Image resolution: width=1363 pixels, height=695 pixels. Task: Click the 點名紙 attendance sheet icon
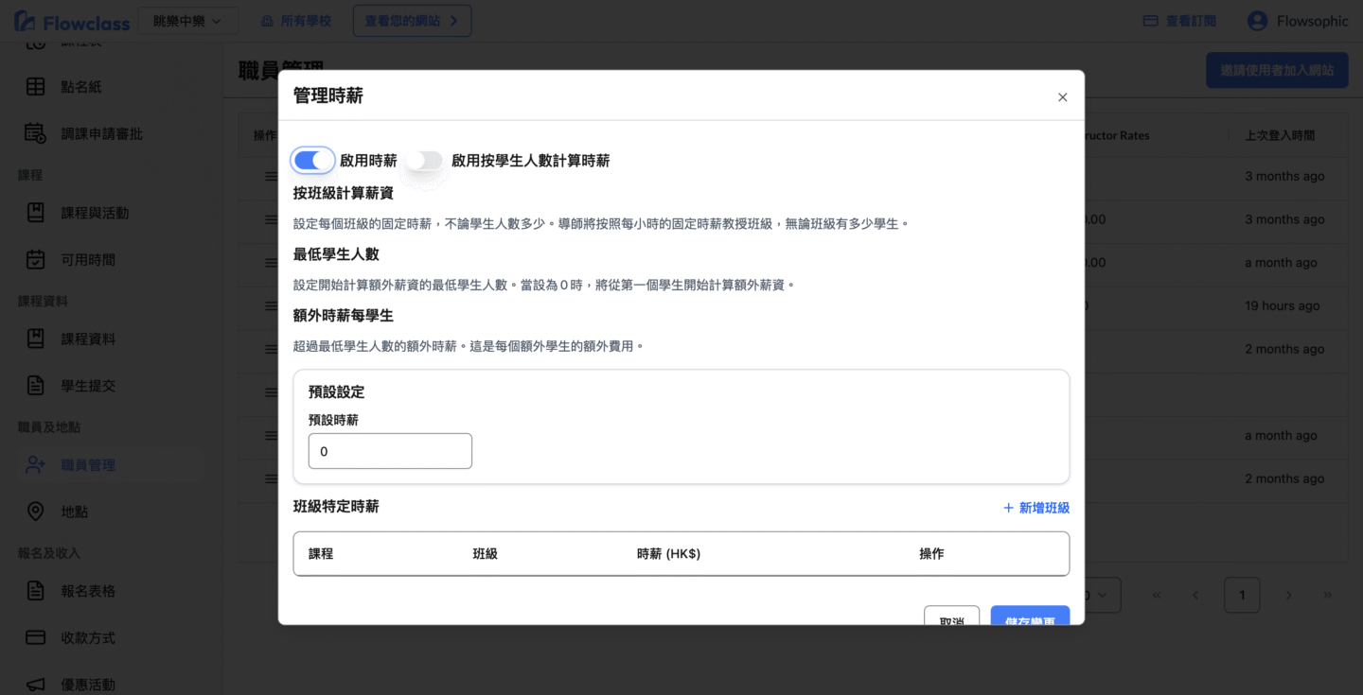point(35,87)
